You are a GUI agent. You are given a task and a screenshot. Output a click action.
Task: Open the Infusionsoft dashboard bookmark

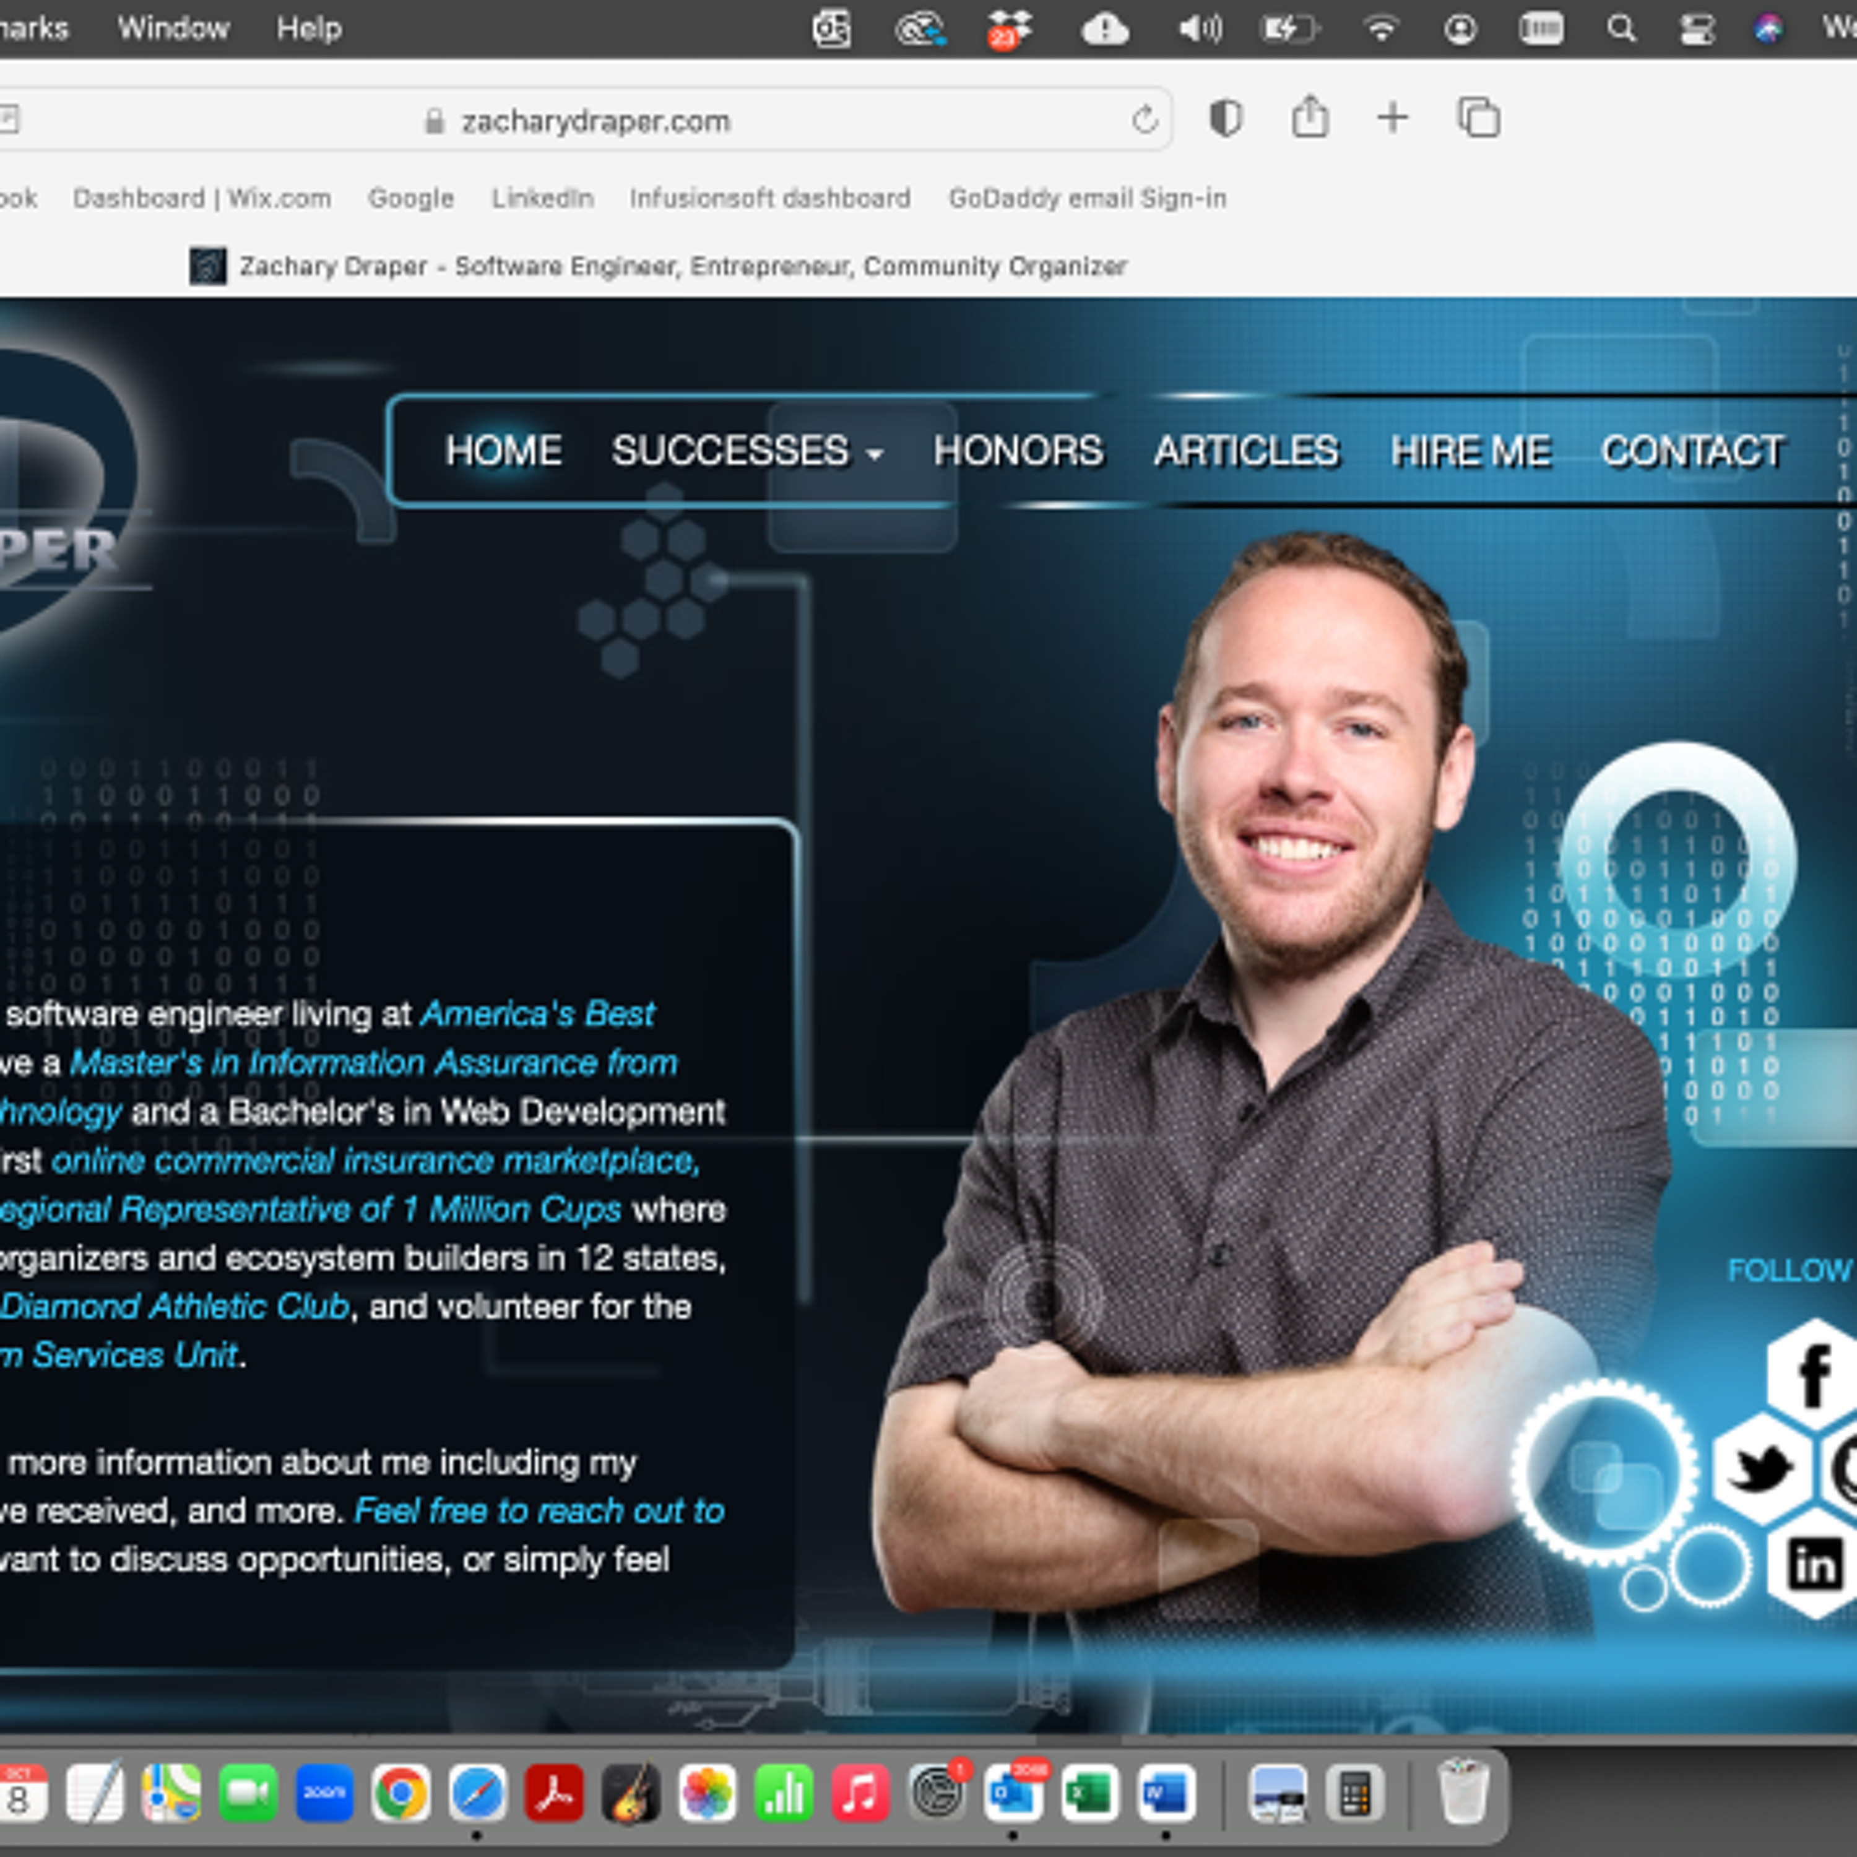(770, 198)
